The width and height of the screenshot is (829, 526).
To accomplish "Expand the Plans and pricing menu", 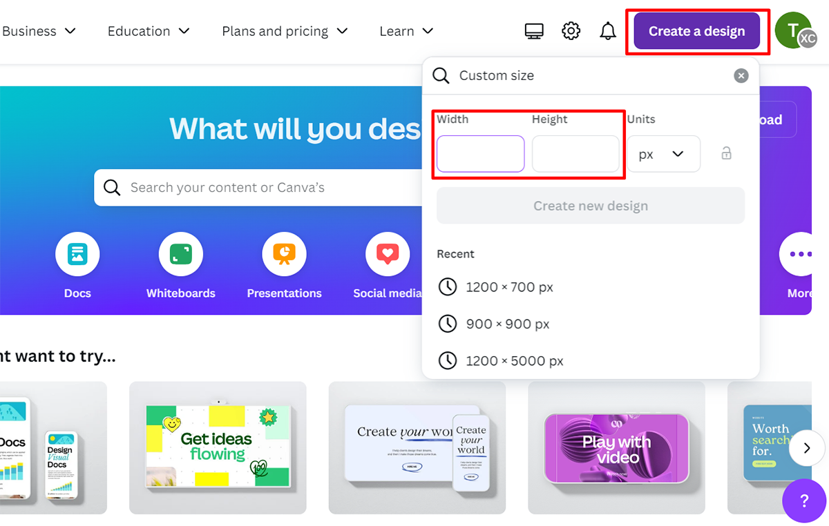I will point(285,31).
